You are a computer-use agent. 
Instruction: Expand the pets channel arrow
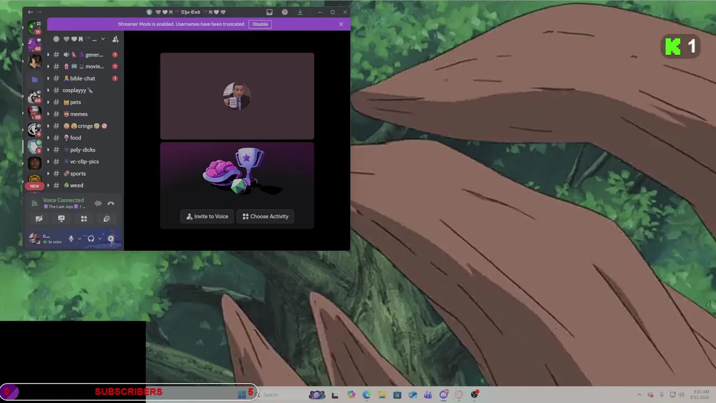tap(48, 102)
